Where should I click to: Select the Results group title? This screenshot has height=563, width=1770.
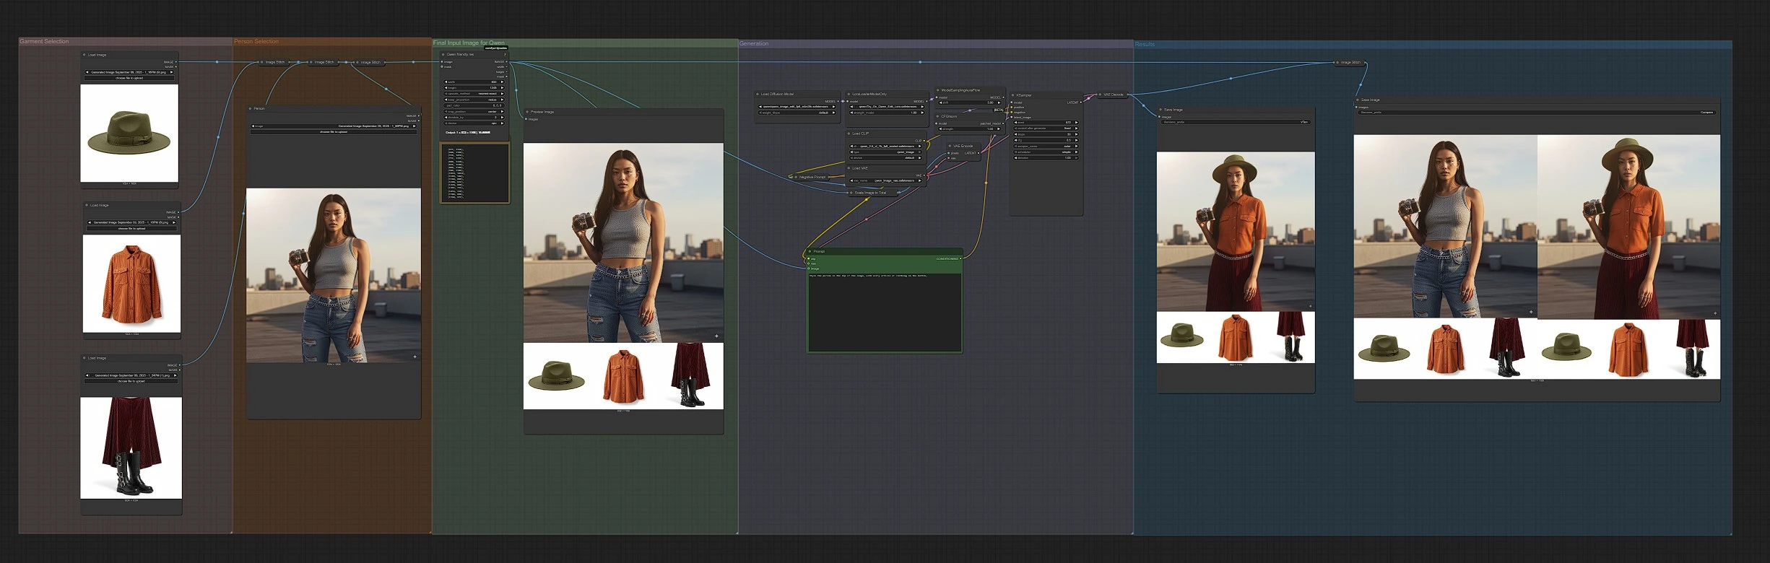click(x=1145, y=44)
